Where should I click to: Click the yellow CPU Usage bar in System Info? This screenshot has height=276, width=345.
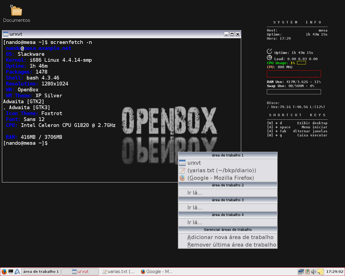point(301,63)
